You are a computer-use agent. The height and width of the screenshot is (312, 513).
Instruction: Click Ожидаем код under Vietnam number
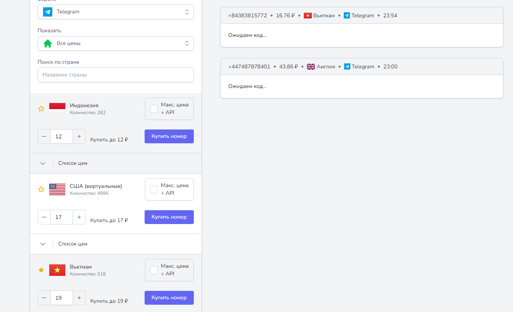point(247,35)
